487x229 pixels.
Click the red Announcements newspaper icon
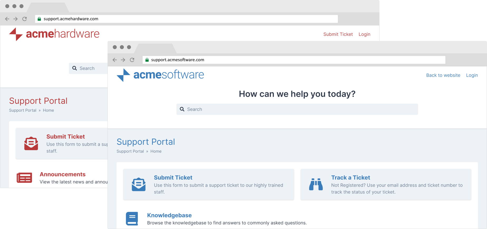(x=24, y=178)
